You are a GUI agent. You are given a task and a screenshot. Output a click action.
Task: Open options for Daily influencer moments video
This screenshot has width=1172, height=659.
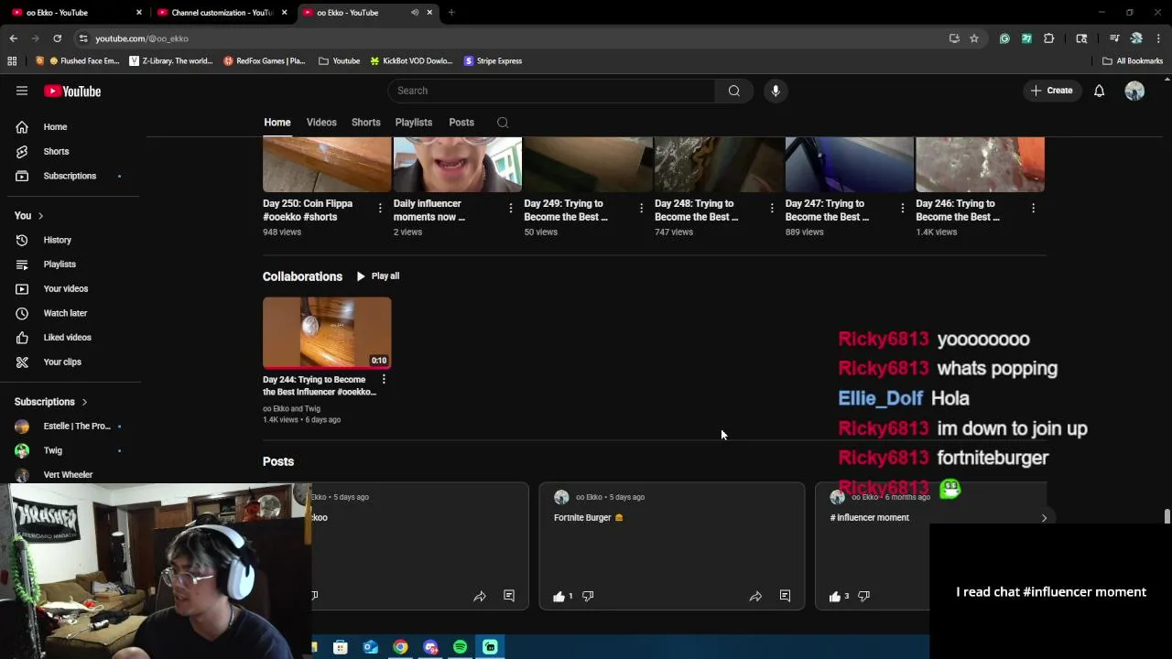tap(510, 209)
